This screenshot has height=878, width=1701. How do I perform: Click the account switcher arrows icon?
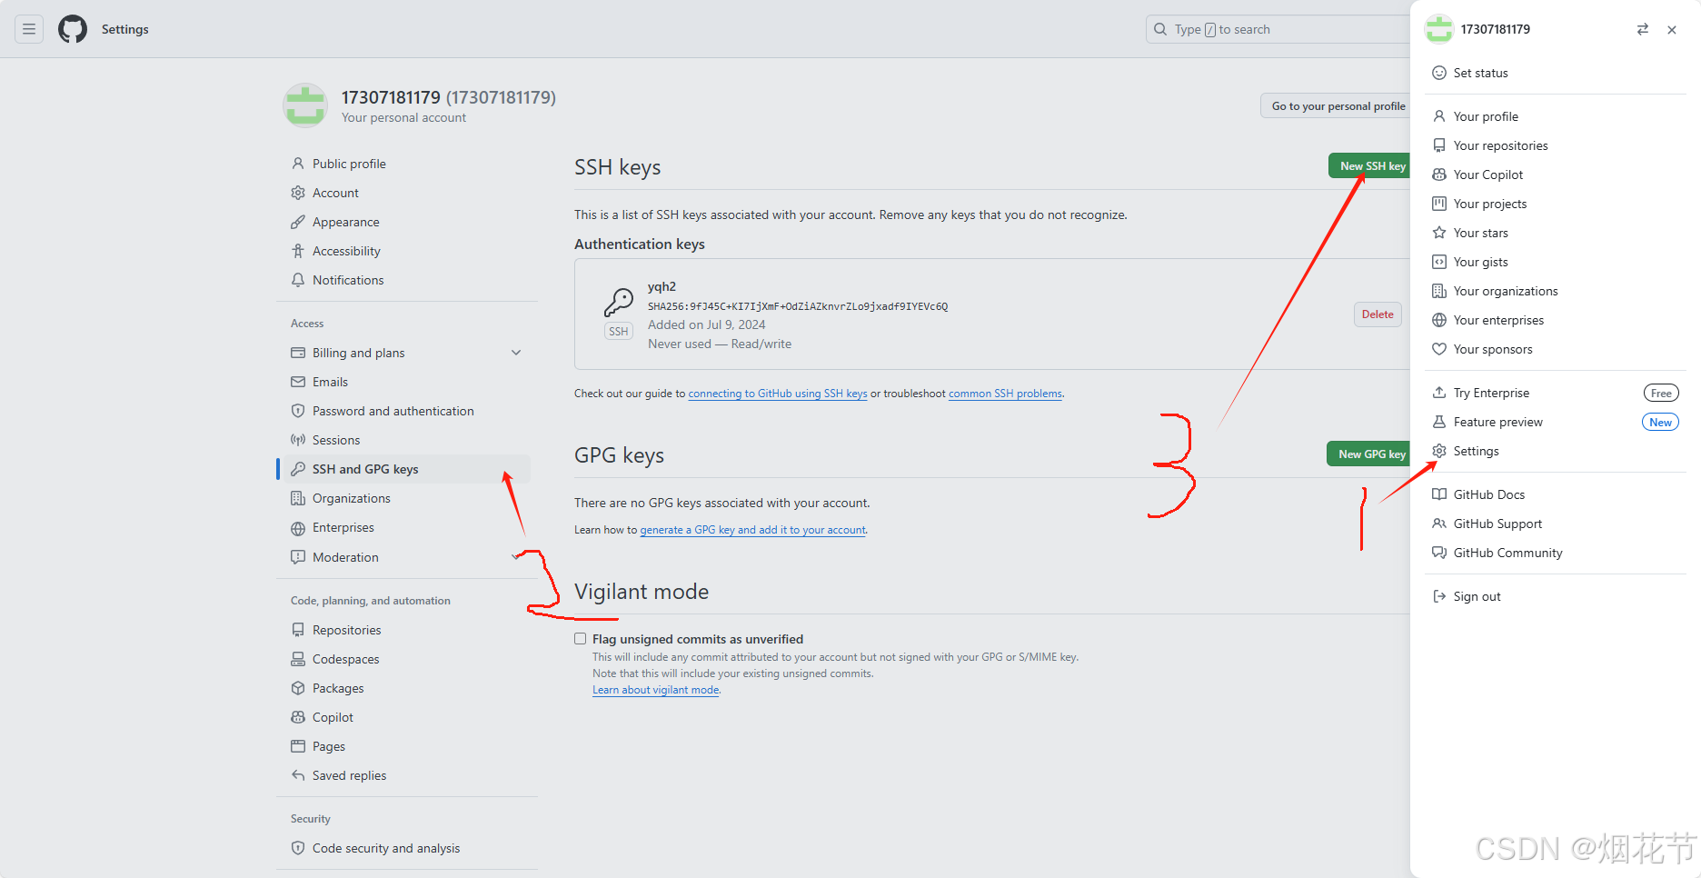(1643, 29)
